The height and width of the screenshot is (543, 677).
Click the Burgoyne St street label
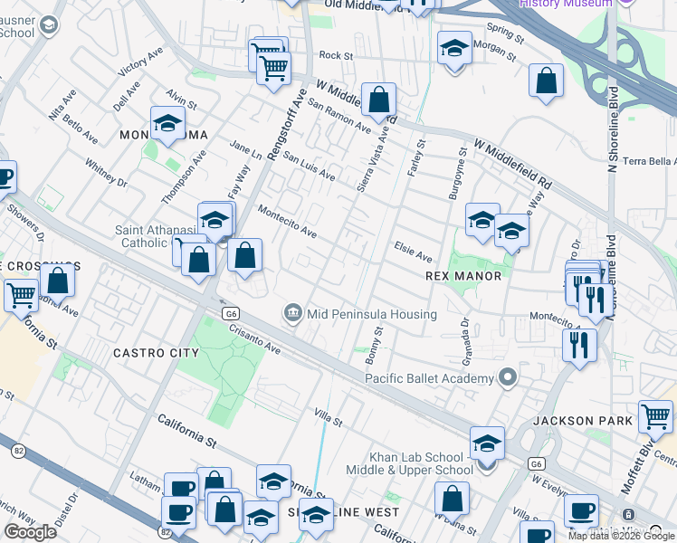point(458,174)
